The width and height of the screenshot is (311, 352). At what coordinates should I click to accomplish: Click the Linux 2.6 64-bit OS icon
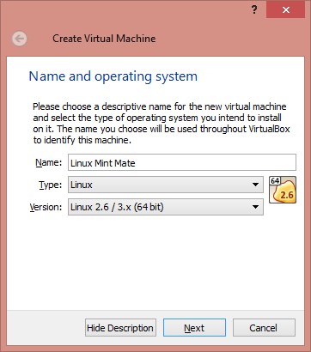pyautogui.click(x=283, y=190)
